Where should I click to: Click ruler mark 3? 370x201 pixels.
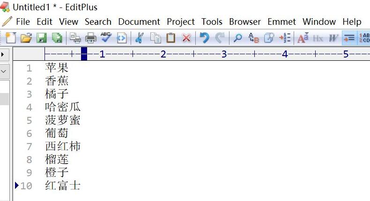pyautogui.click(x=224, y=54)
